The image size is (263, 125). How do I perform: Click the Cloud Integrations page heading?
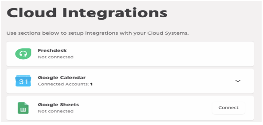pyautogui.click(x=87, y=13)
